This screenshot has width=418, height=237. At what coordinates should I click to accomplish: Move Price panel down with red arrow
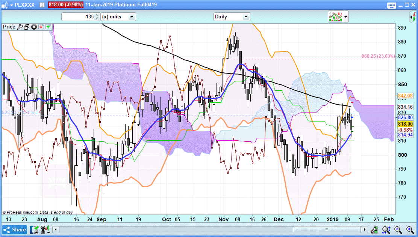(x=41, y=27)
